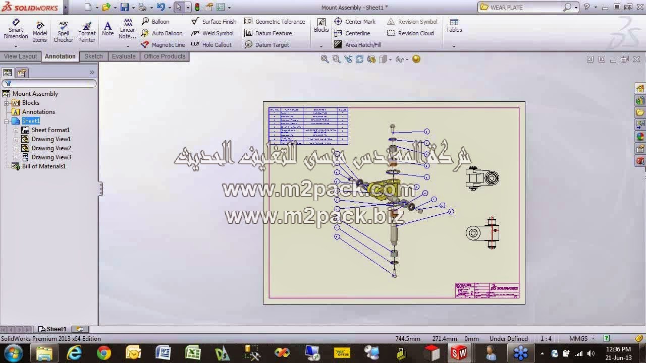
Task: Add a Centerline
Action: coord(352,33)
